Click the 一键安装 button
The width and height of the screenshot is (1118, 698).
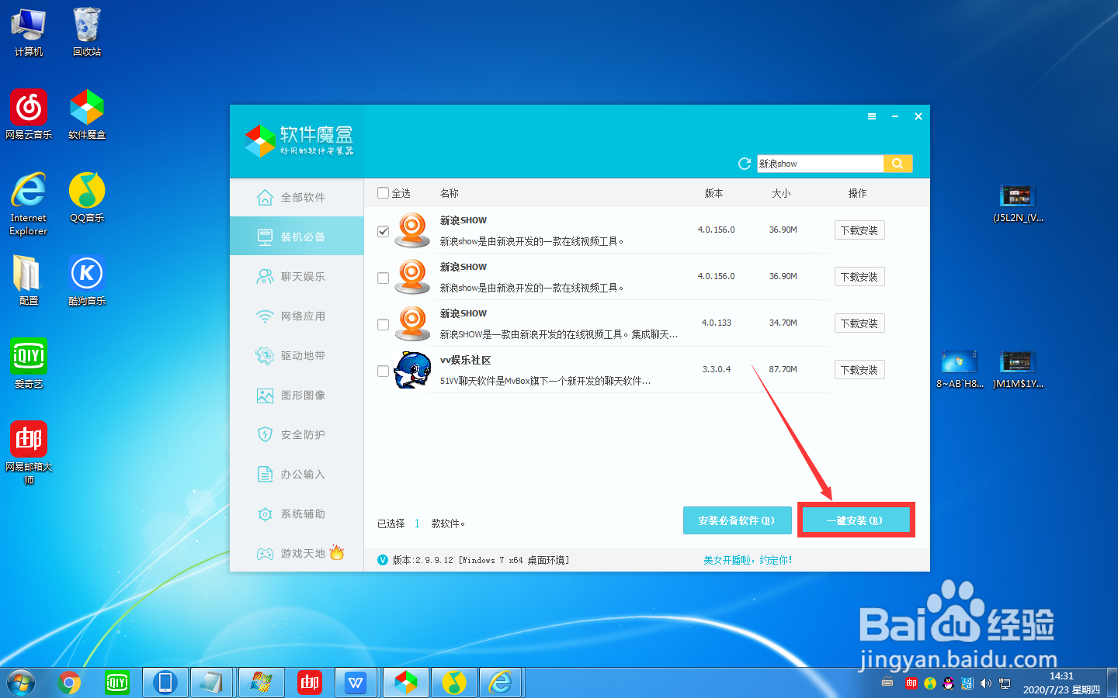pyautogui.click(x=856, y=520)
